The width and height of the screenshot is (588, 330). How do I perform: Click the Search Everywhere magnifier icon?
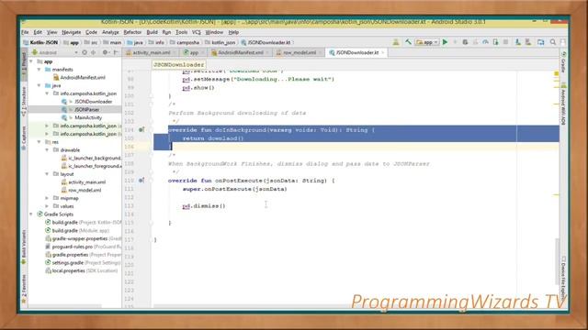(553, 42)
